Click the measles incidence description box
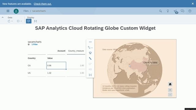 pos(120,88)
